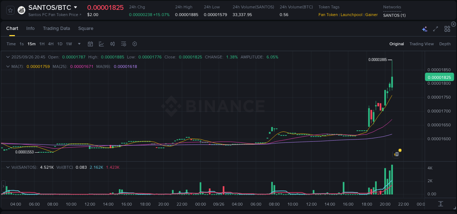The height and width of the screenshot is (214, 457).
Task: Click the green current price label 0.00001825
Action: 439,77
